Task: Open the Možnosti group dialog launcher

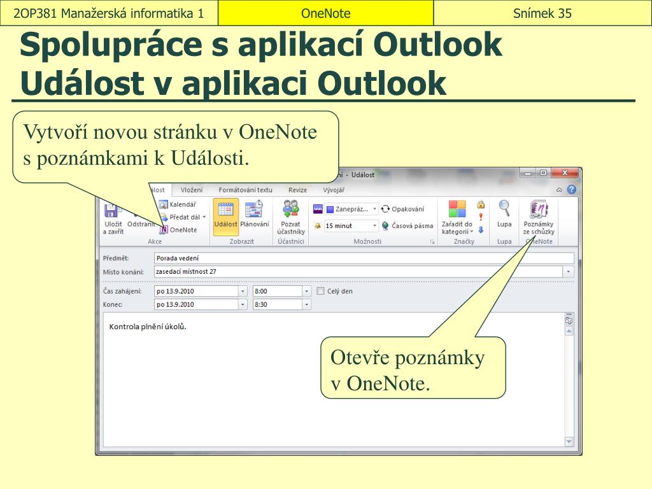Action: point(432,241)
